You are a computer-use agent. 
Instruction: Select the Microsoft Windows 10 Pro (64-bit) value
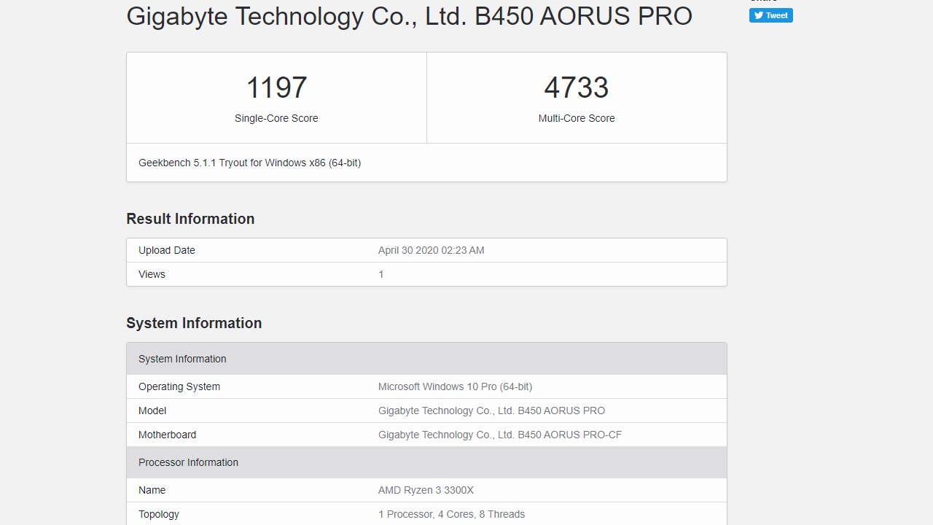click(x=455, y=386)
